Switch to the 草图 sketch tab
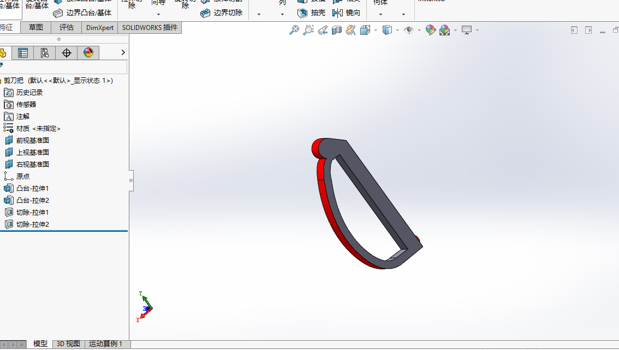Viewport: 619px width, 350px height. pyautogui.click(x=36, y=27)
